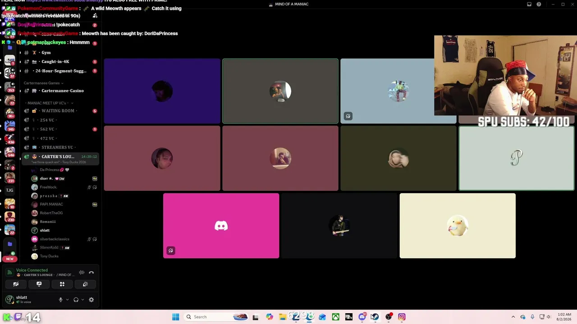
Task: Open the server with the 353 badge
Action: tap(9, 88)
